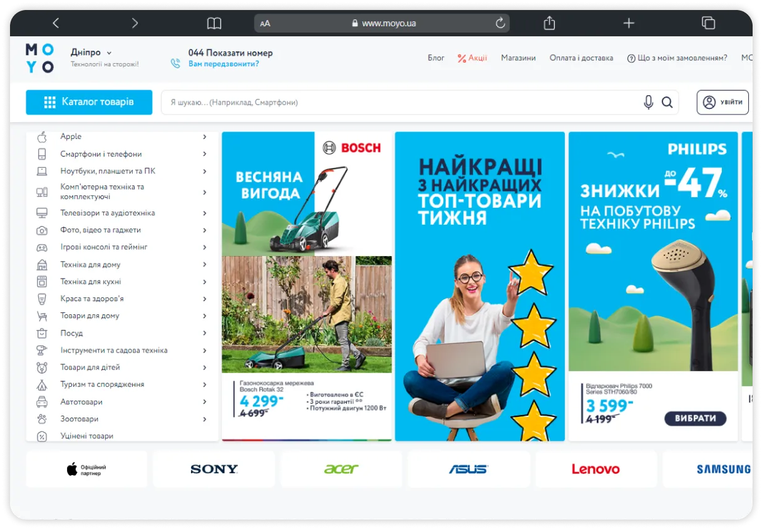Viewport: 762px width, 529px height.
Task: Open the top products of week banner
Action: tap(480, 286)
